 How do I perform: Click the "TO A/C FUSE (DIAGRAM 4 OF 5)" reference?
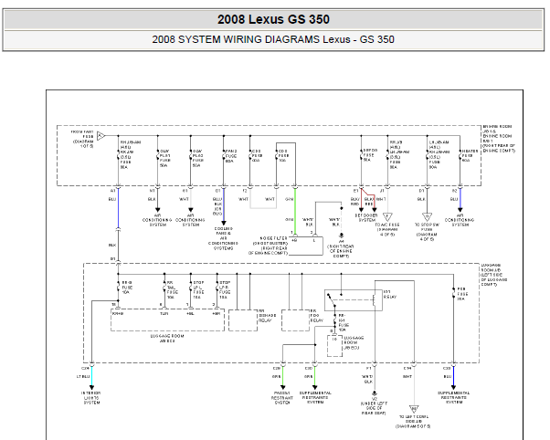(387, 230)
